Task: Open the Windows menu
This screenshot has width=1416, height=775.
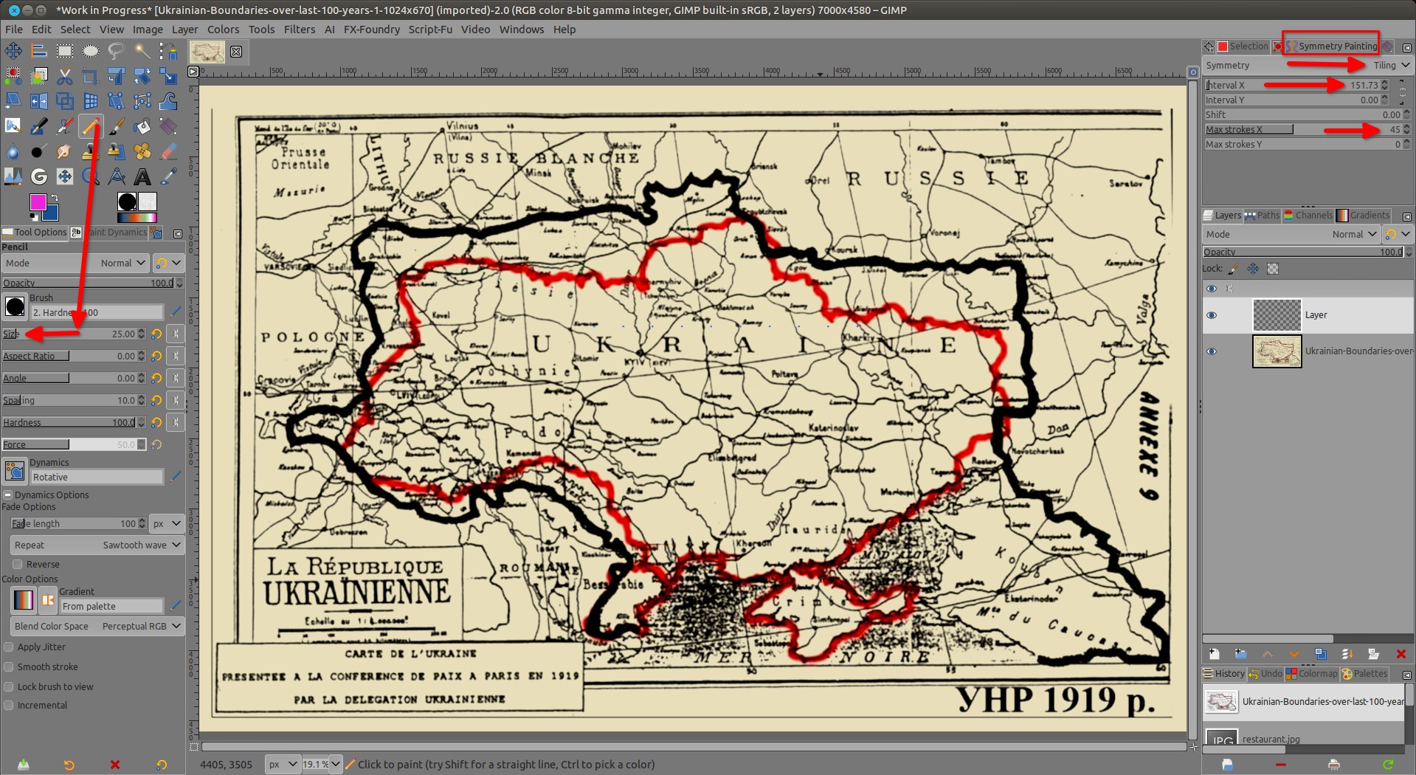Action: click(521, 30)
